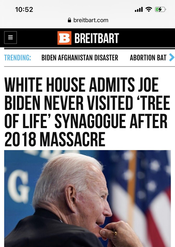Open the hamburger menu button
The height and width of the screenshot is (247, 175).
pyautogui.click(x=10, y=37)
